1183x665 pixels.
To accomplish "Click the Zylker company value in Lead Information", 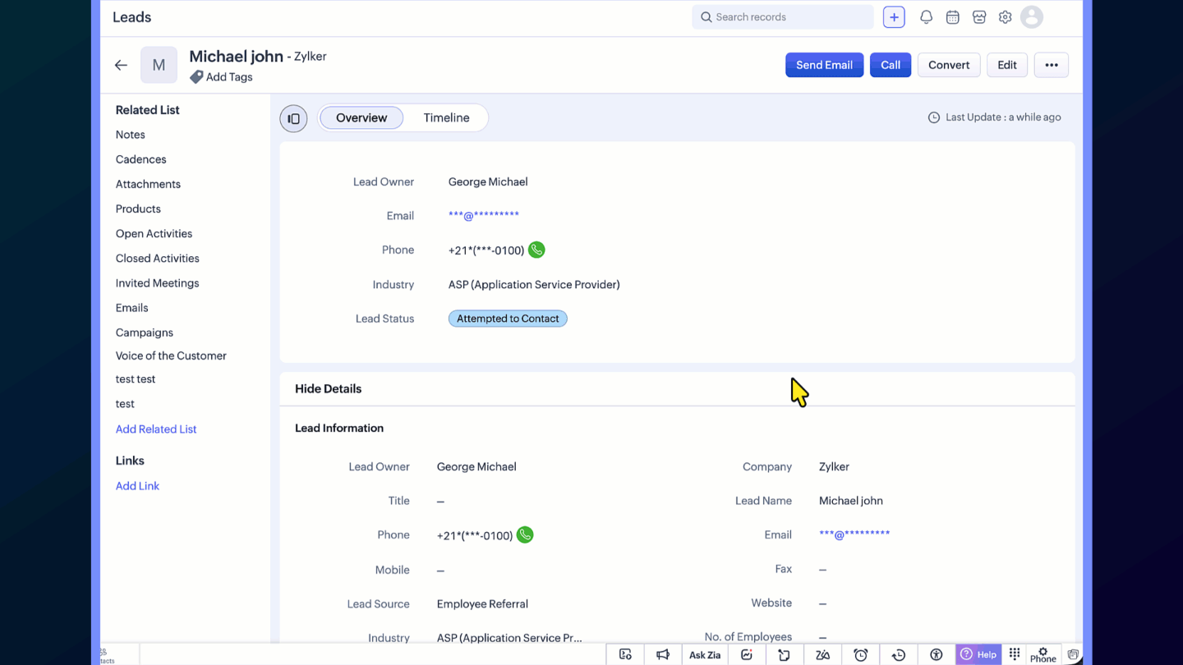I will pos(834,466).
